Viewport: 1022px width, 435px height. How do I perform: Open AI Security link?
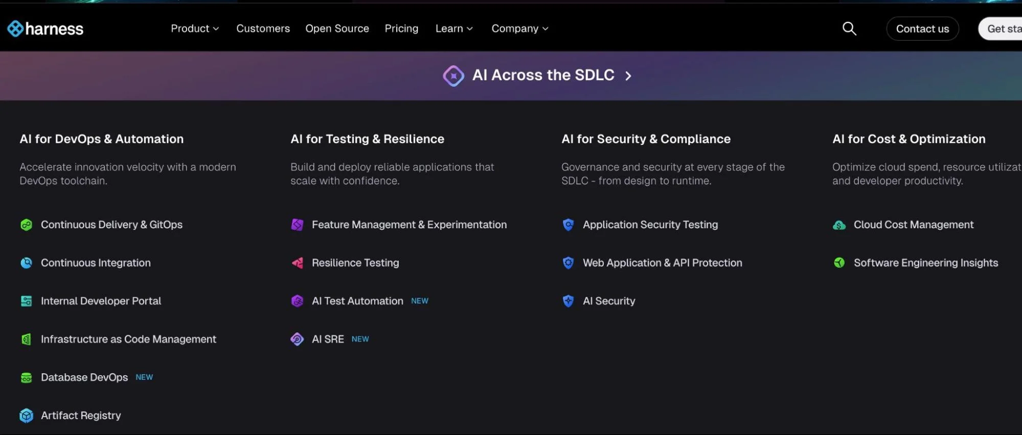609,301
